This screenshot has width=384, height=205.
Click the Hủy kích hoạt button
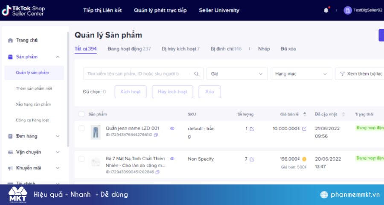pos(172,92)
